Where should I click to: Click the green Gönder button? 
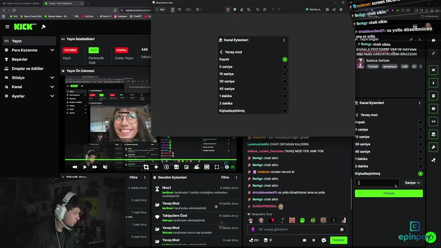(x=338, y=240)
